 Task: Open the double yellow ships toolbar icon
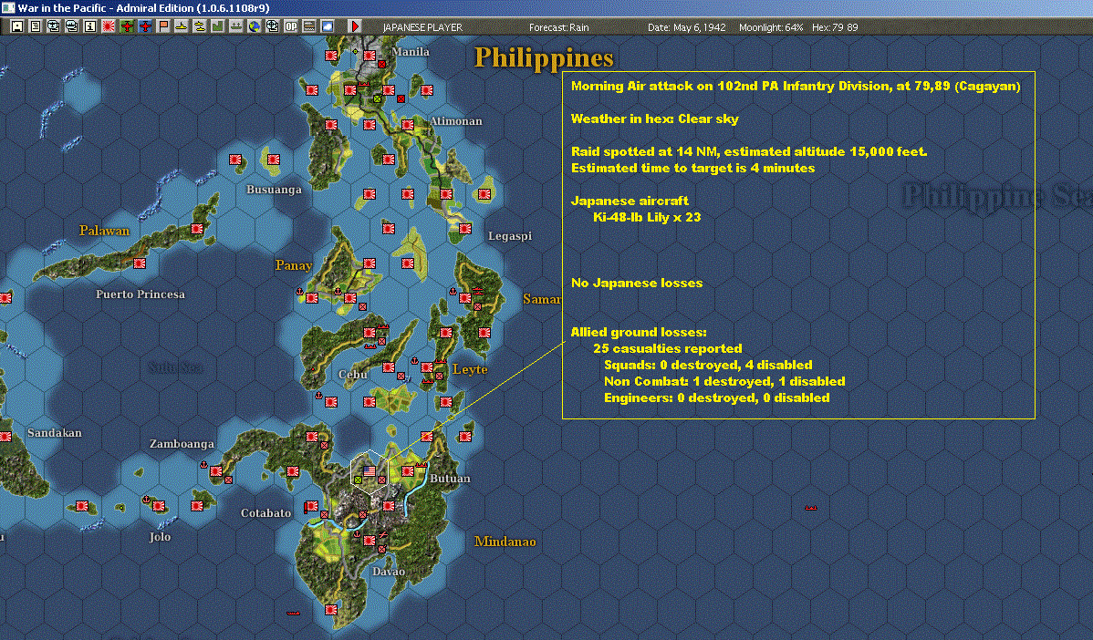(x=200, y=26)
